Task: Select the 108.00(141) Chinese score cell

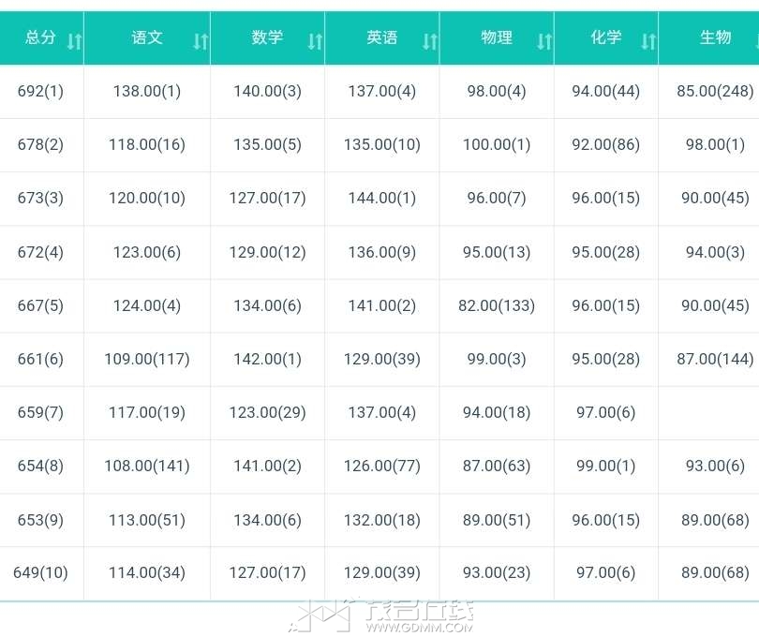Action: pyautogui.click(x=147, y=466)
